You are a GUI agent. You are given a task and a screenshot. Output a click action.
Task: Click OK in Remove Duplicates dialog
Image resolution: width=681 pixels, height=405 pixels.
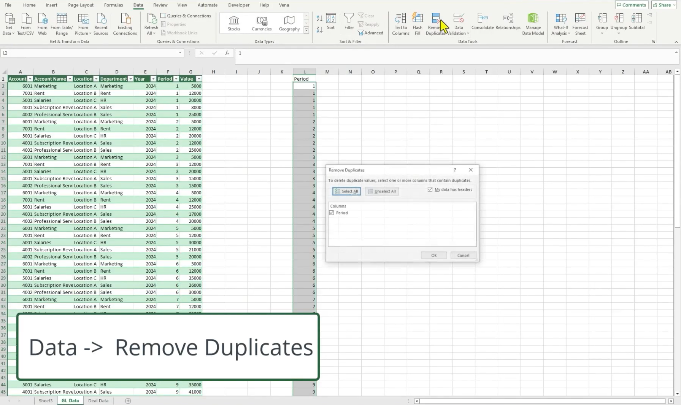[433, 255]
